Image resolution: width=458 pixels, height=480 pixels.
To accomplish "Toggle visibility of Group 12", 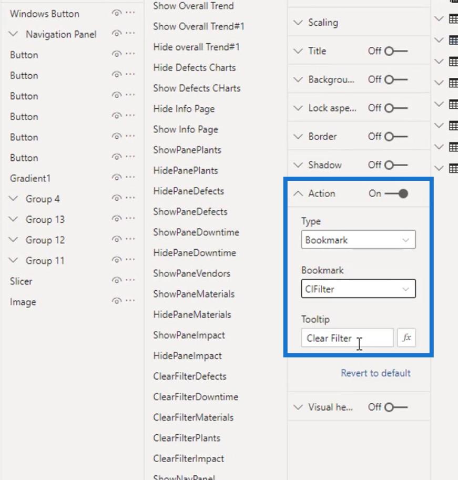I will (117, 239).
